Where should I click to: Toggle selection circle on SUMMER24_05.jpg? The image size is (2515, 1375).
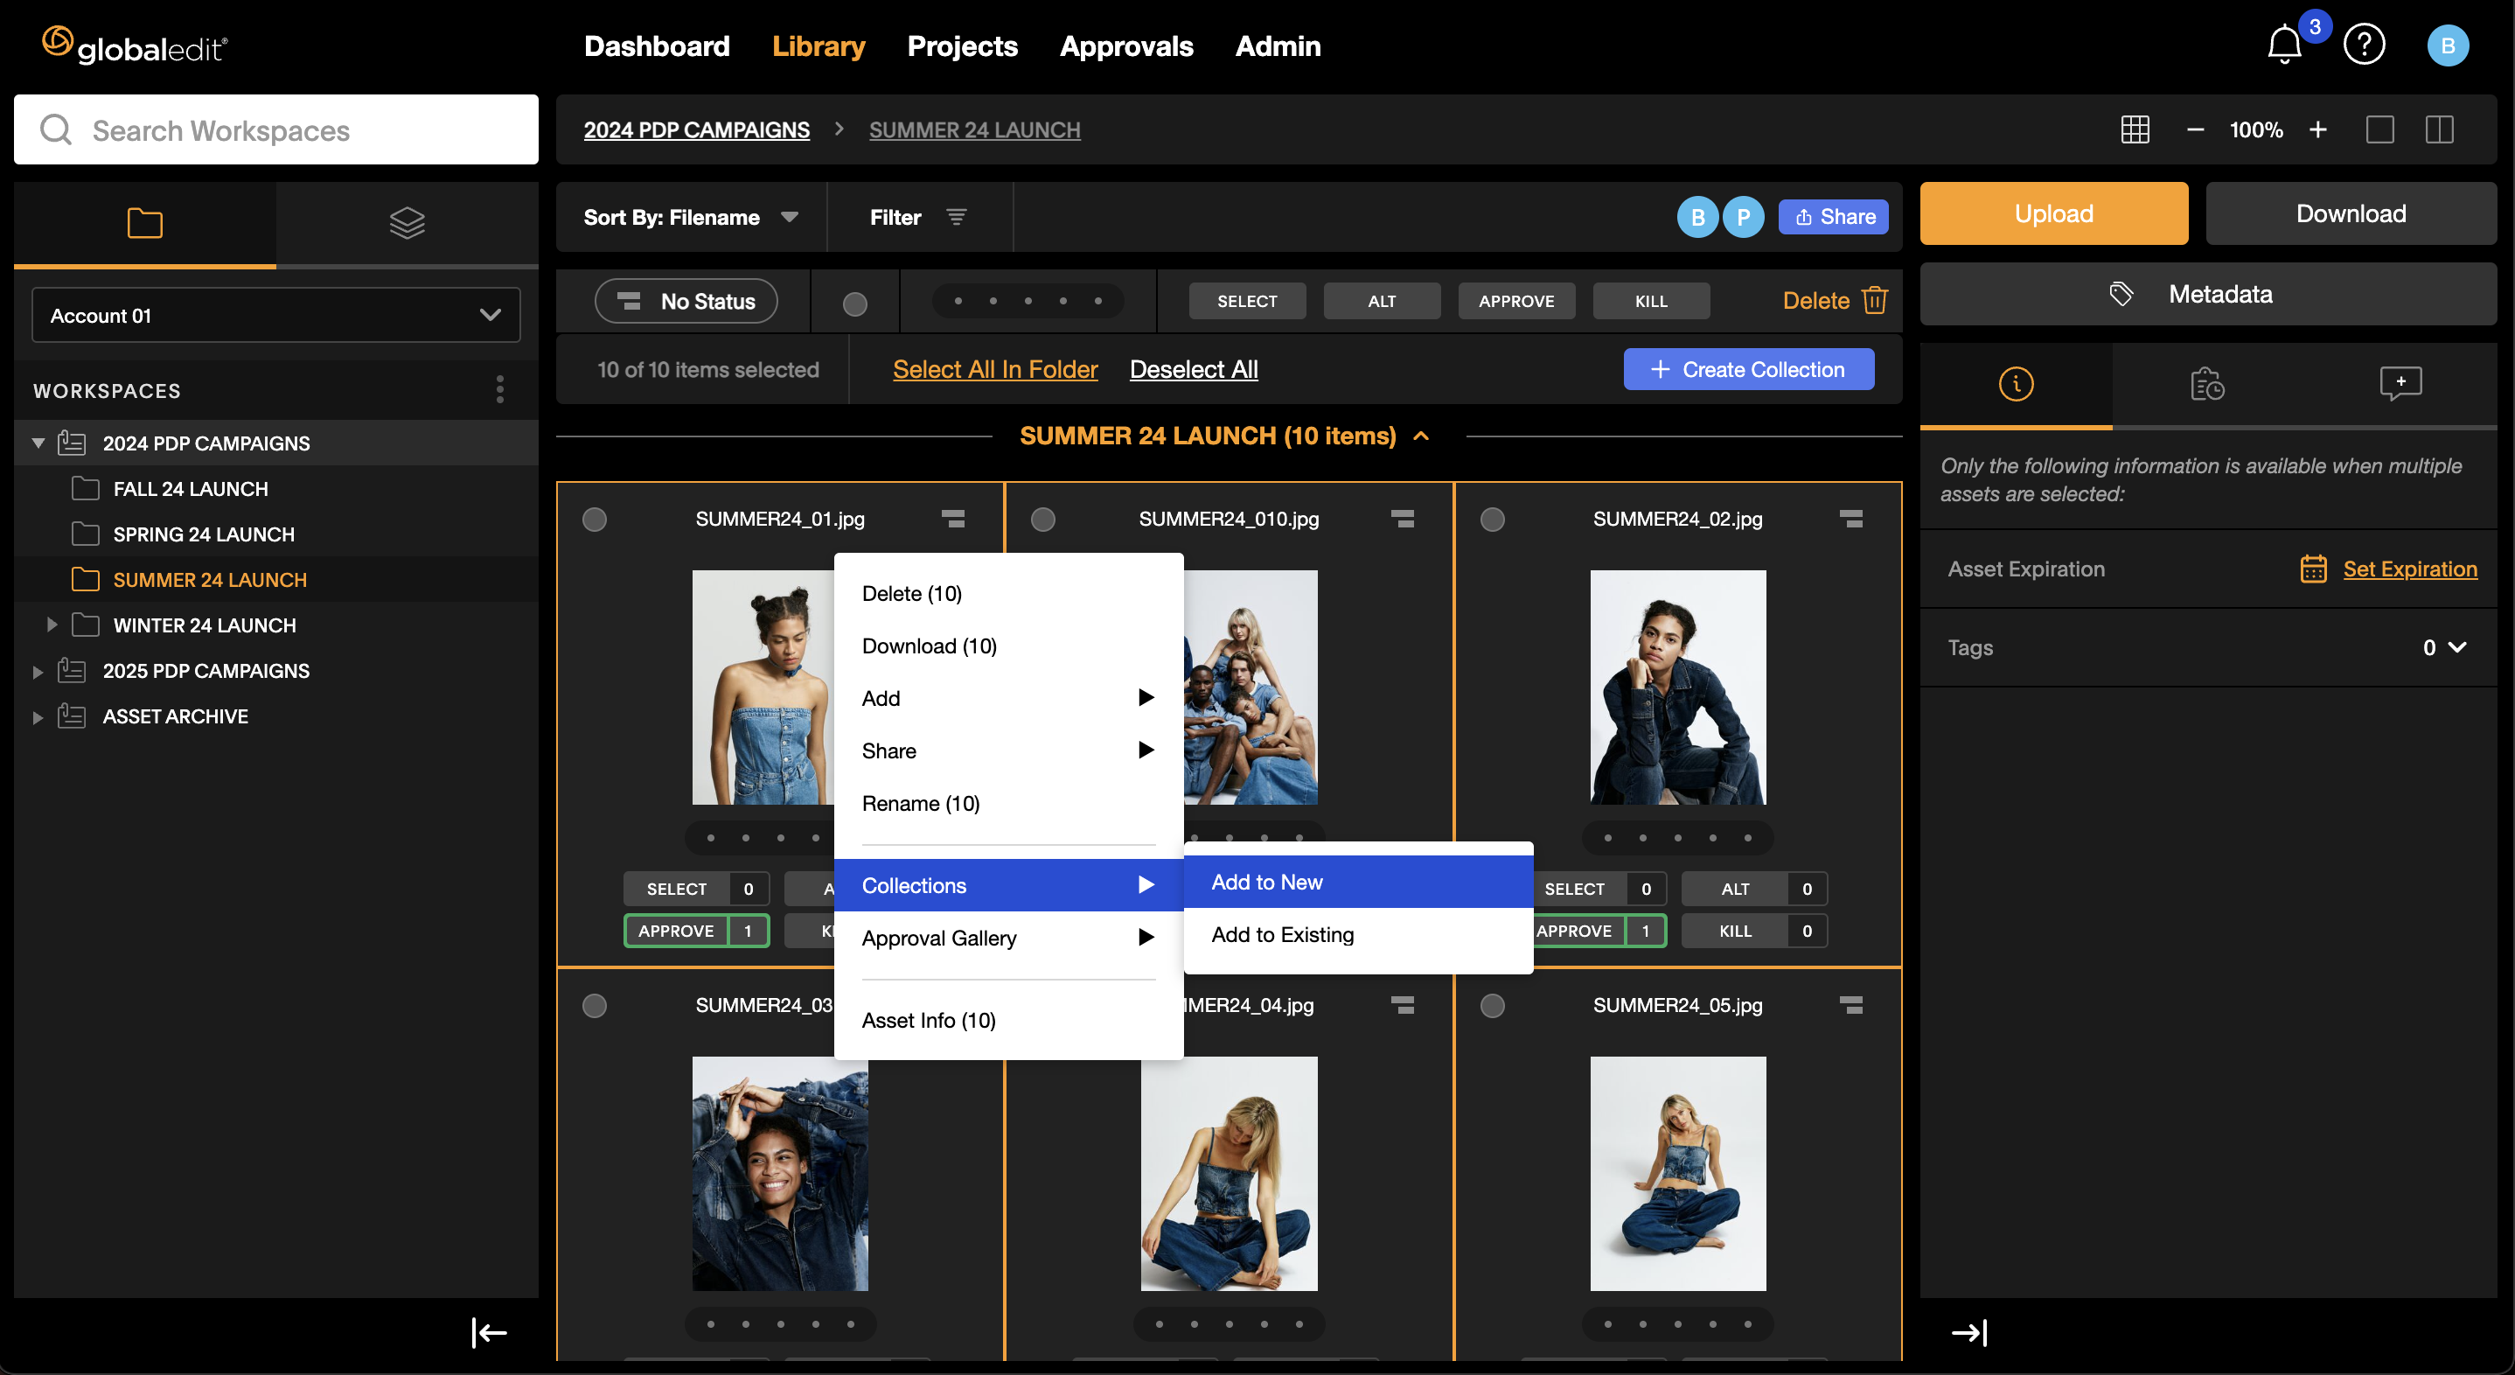click(x=1493, y=1006)
